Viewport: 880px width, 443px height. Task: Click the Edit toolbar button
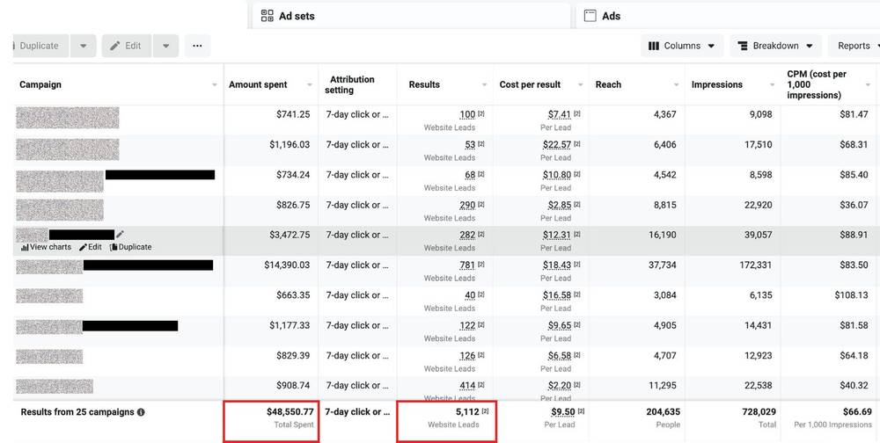[126, 46]
